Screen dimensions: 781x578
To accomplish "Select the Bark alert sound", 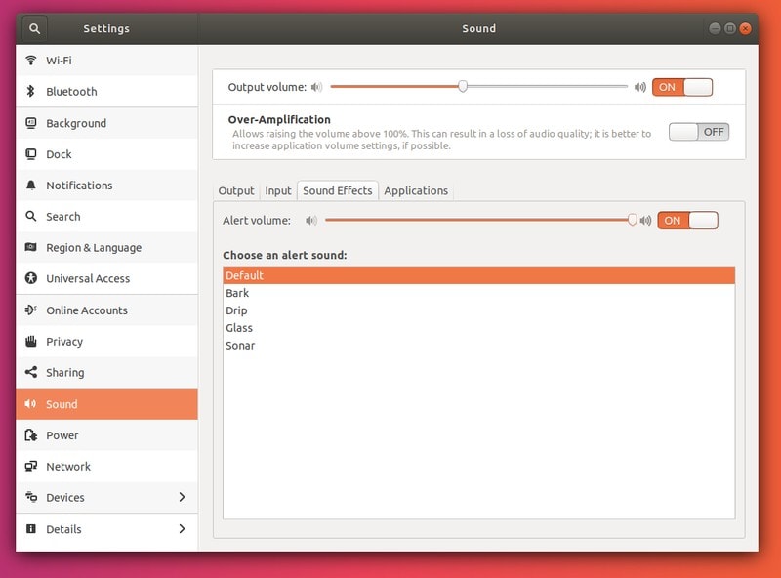I will click(x=237, y=293).
